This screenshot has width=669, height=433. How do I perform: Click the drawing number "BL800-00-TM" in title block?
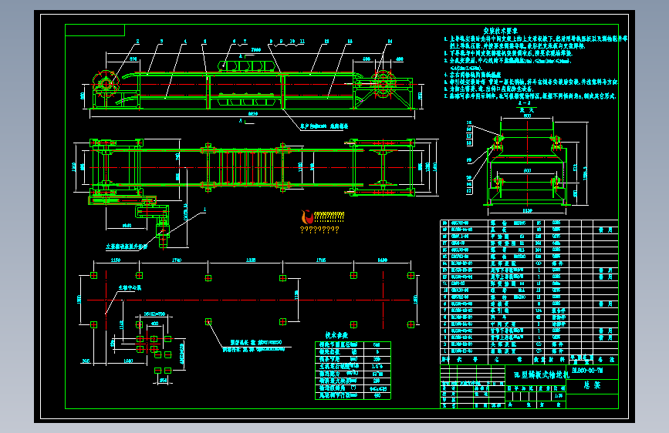587,371
